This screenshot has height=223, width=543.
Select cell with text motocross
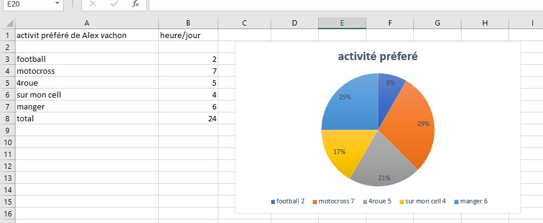click(87, 71)
